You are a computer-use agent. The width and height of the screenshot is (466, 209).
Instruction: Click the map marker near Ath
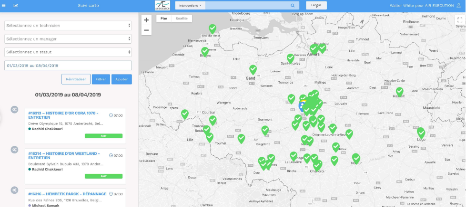pyautogui.click(x=241, y=138)
